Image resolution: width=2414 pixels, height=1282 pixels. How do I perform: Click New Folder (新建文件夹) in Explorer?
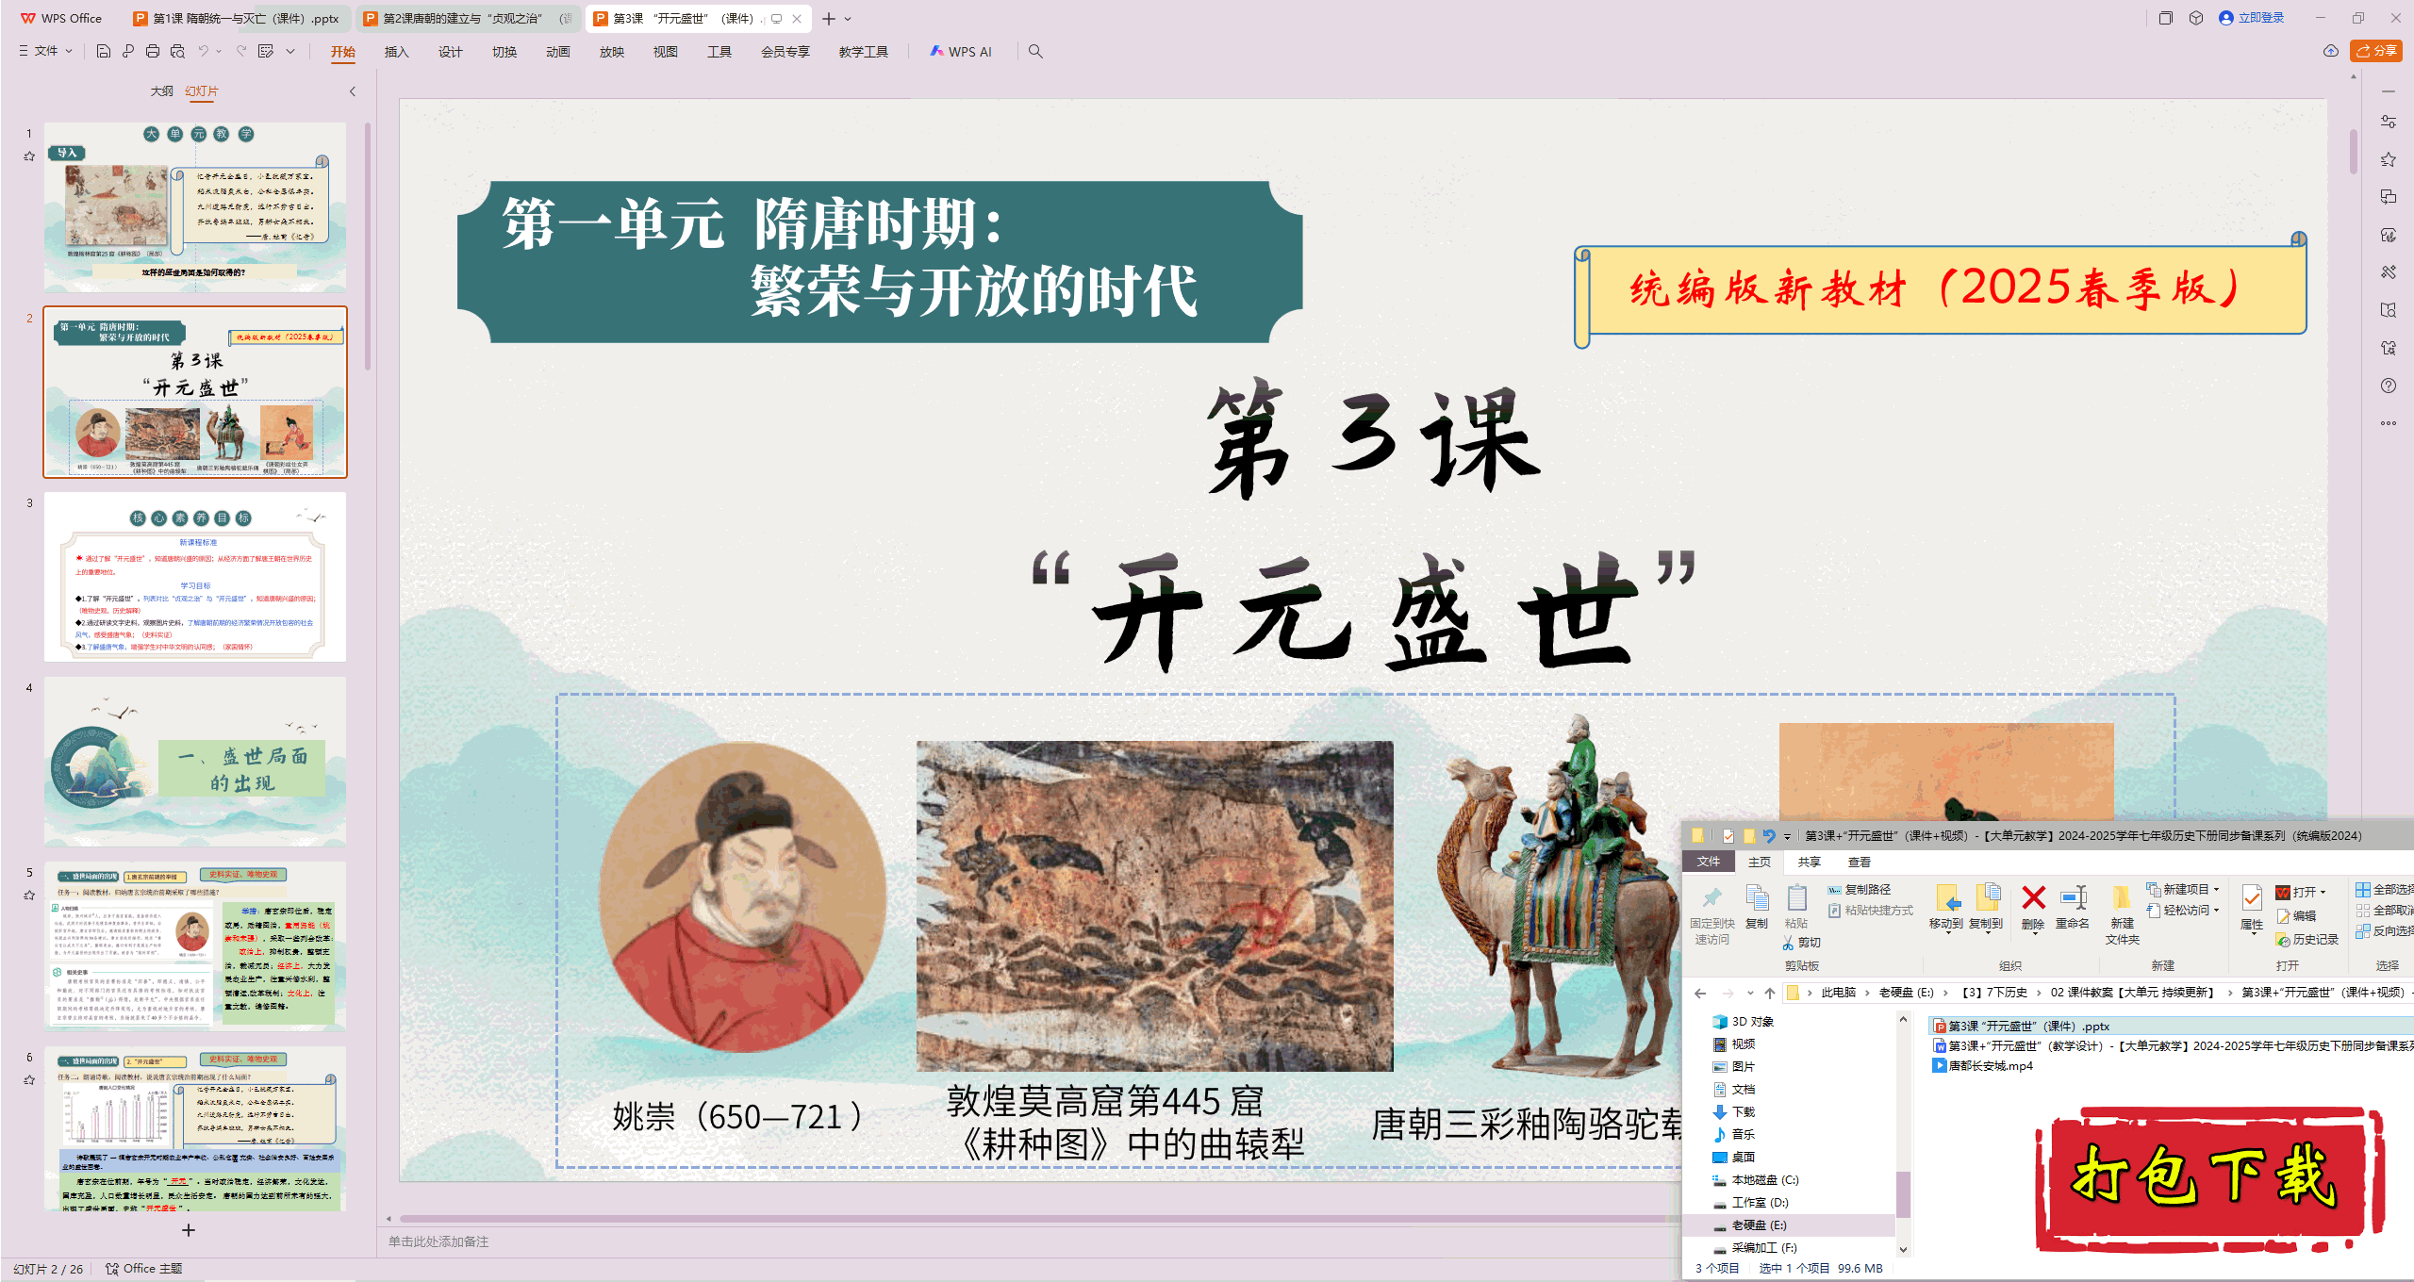pyautogui.click(x=2122, y=914)
